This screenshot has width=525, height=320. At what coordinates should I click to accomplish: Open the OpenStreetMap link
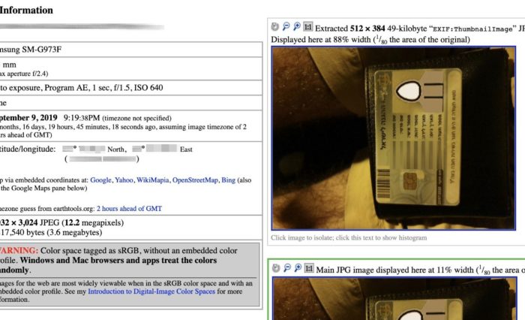(x=195, y=180)
